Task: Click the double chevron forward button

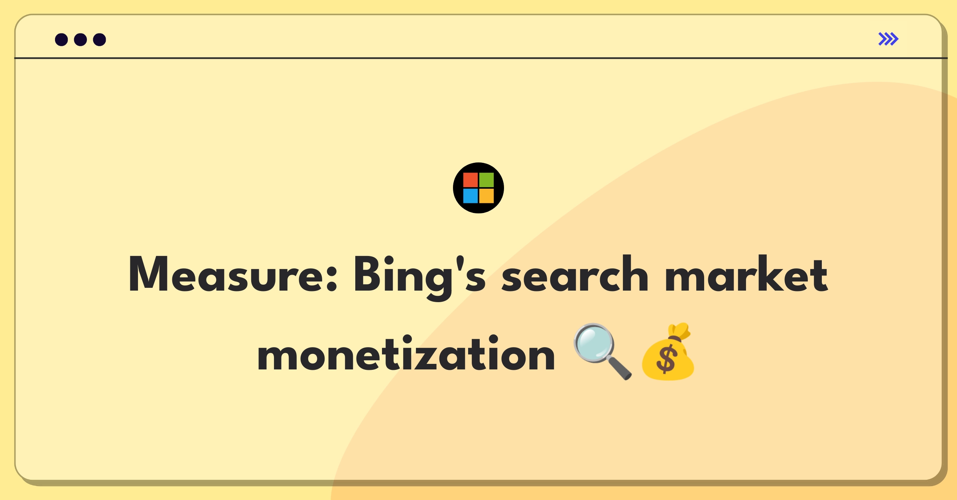Action: (x=888, y=39)
